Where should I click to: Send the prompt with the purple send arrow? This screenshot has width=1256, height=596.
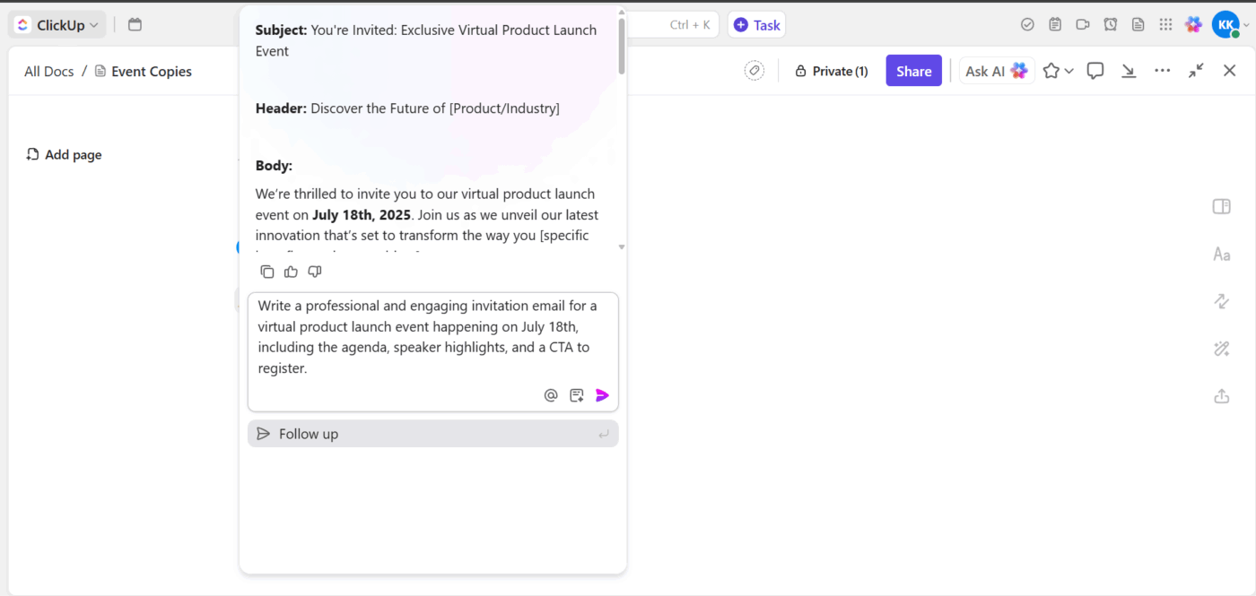pos(601,394)
